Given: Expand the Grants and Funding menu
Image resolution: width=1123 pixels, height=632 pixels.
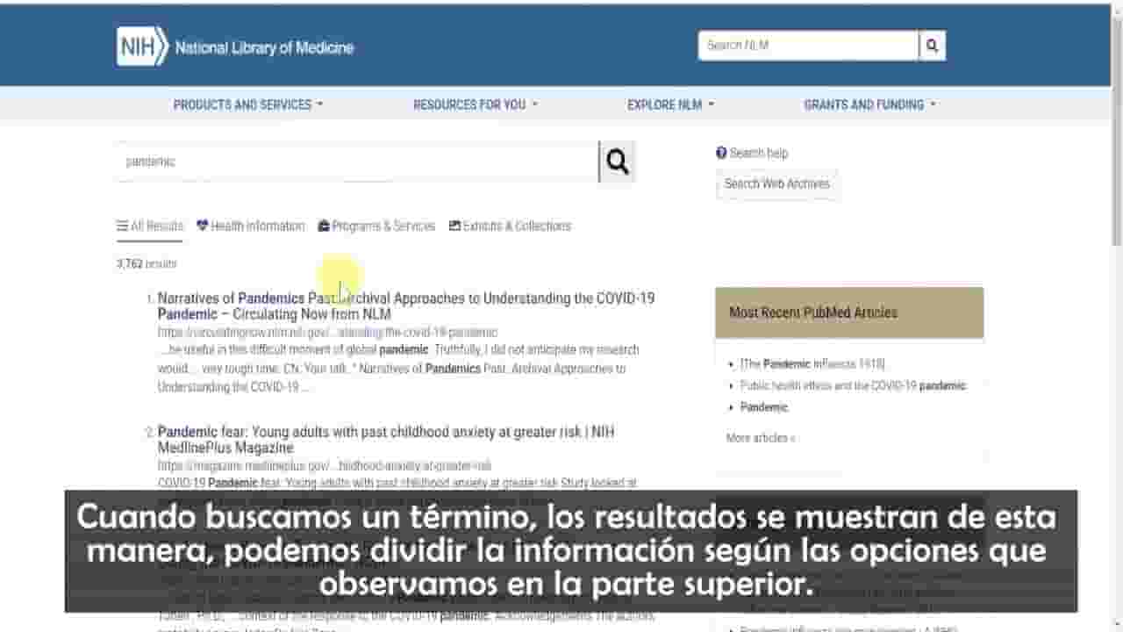Looking at the screenshot, I should [x=870, y=104].
